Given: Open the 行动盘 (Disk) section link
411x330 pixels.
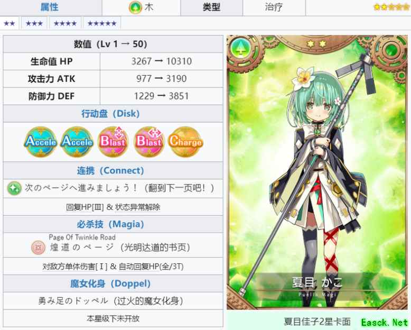Looking at the screenshot, I should [x=110, y=114].
